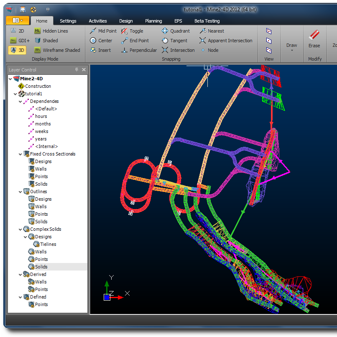Click the yellow-black circular quick access icon
Viewport: 337px width, 337px height.
click(33, 10)
